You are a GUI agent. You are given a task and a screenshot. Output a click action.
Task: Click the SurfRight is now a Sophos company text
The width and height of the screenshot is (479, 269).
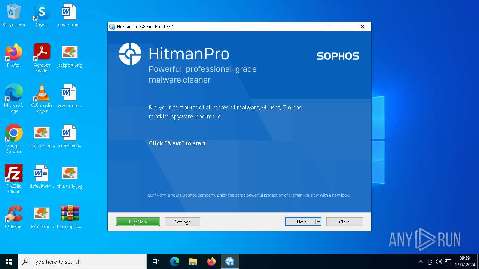tap(248, 195)
